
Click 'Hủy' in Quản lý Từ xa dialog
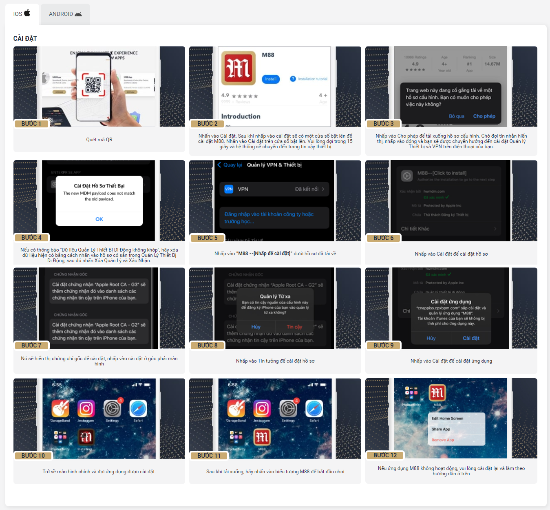[256, 327]
